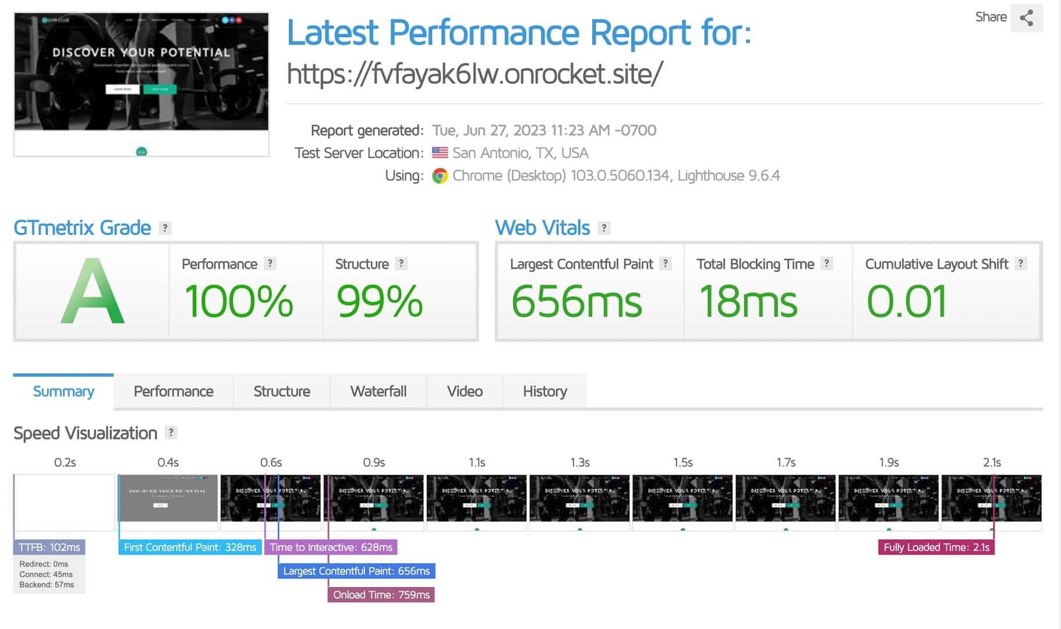
Task: Switch to the Waterfall tab
Action: pyautogui.click(x=378, y=391)
